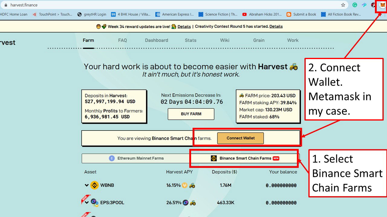Click the Ellipsis reward icon beside 26.51%
The image size is (387, 217).
[x=186, y=203]
